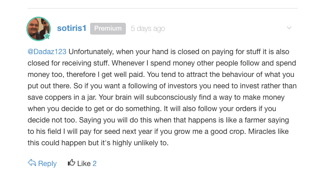Viewport: 309px width, 177px height.
Task: Click the sentence starting 'Miracles like'
Action: click(x=158, y=137)
